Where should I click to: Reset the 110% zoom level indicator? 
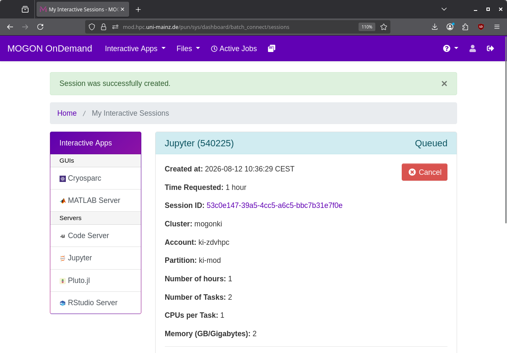click(x=367, y=27)
